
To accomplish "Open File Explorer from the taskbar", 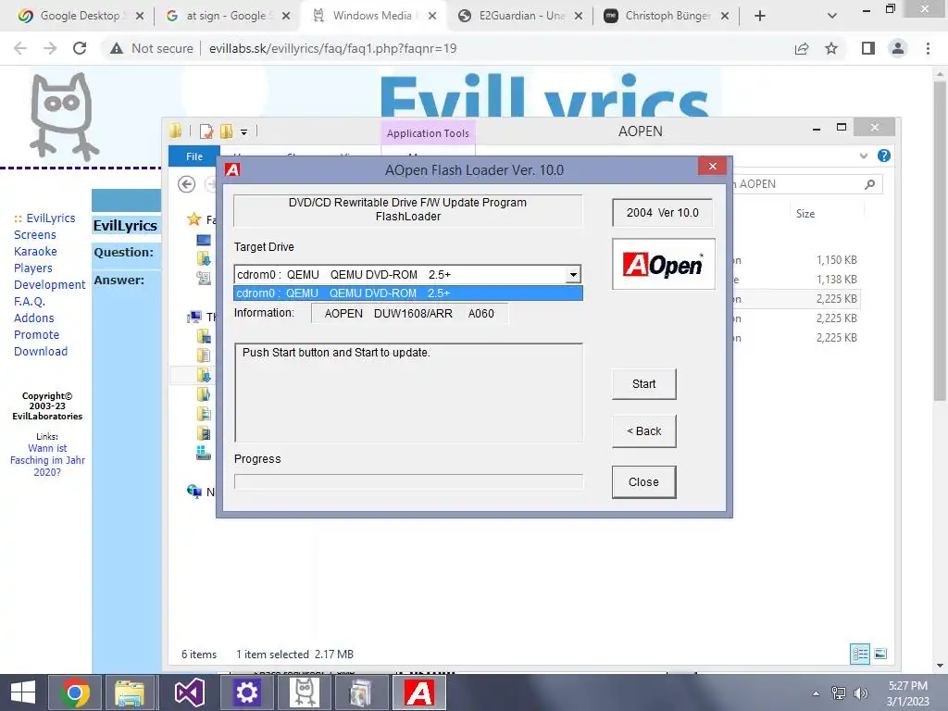I will [x=130, y=692].
